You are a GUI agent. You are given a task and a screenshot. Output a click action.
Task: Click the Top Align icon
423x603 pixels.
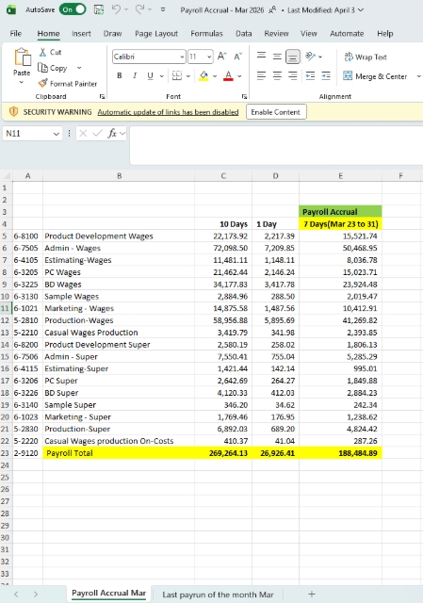[x=262, y=56]
